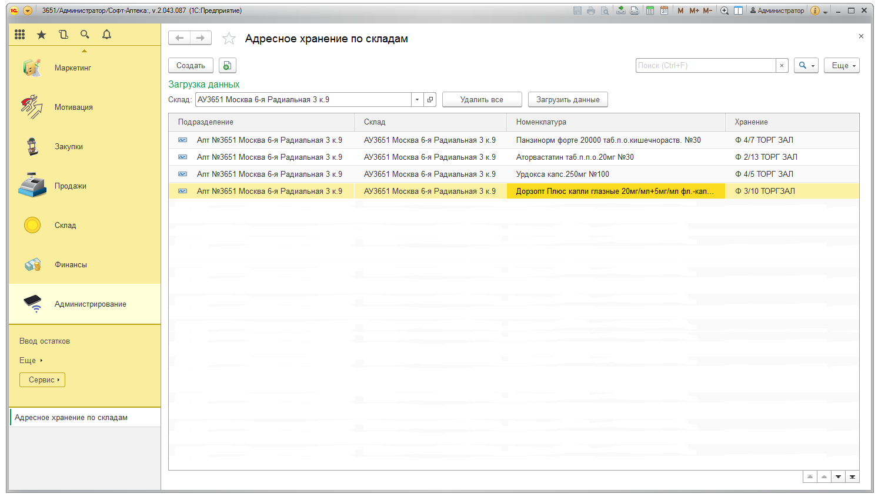Open the Еще dropdown at top right
The height and width of the screenshot is (497, 878).
(842, 66)
